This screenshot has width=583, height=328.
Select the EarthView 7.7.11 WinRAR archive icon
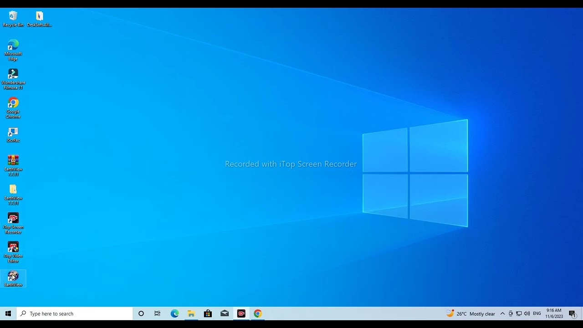13,166
